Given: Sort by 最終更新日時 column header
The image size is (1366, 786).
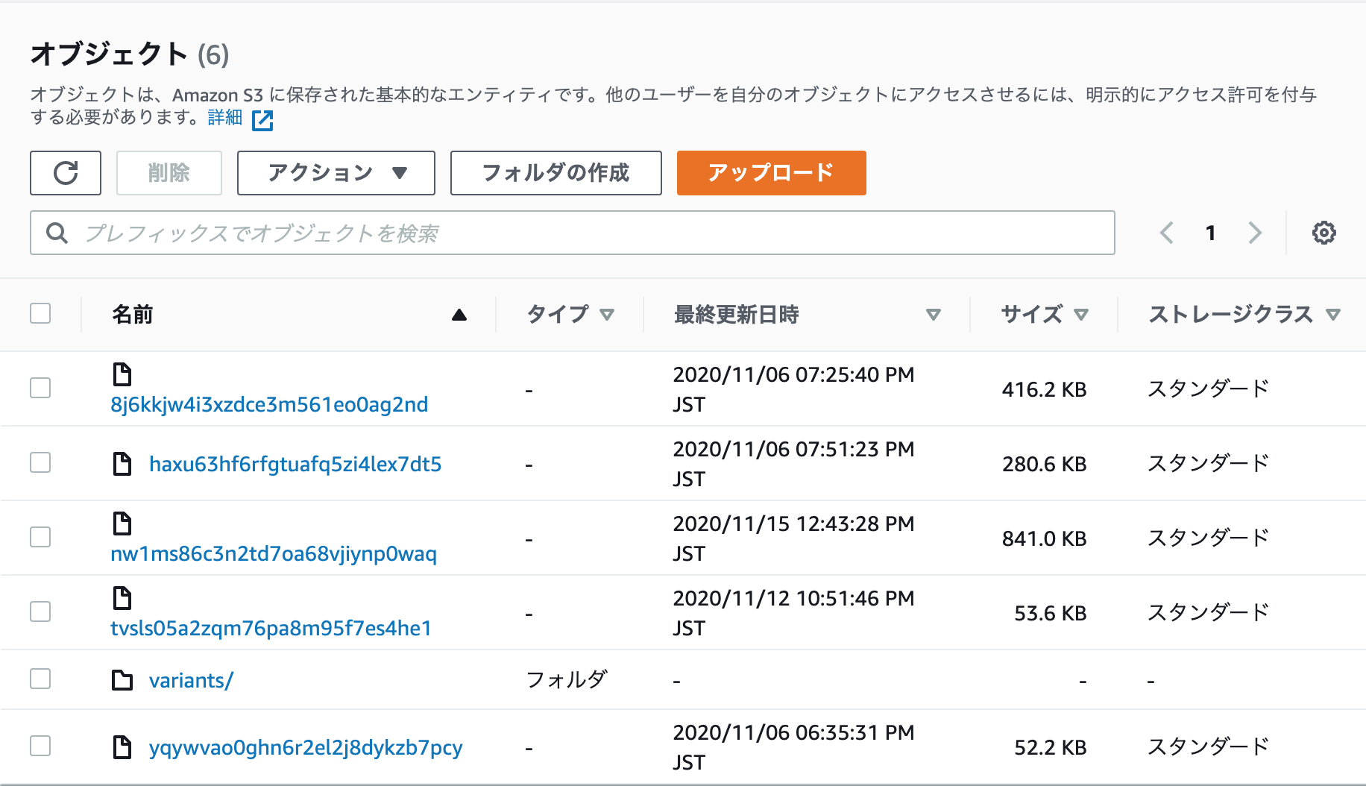Looking at the screenshot, I should point(736,315).
